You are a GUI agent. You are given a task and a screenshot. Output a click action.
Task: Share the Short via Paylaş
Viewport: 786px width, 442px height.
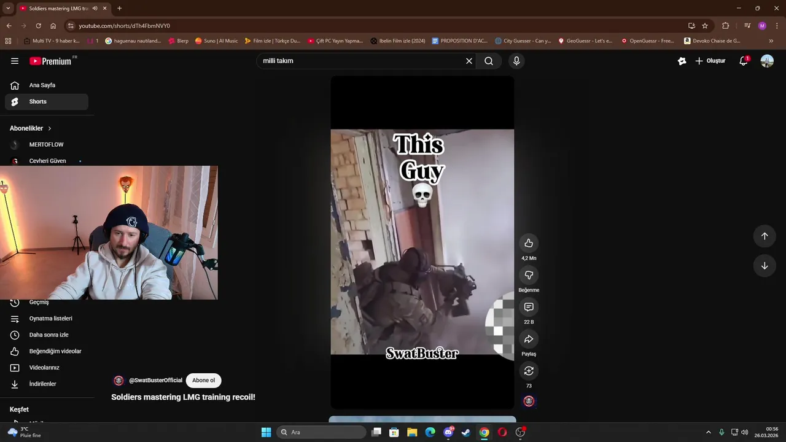[529, 339]
